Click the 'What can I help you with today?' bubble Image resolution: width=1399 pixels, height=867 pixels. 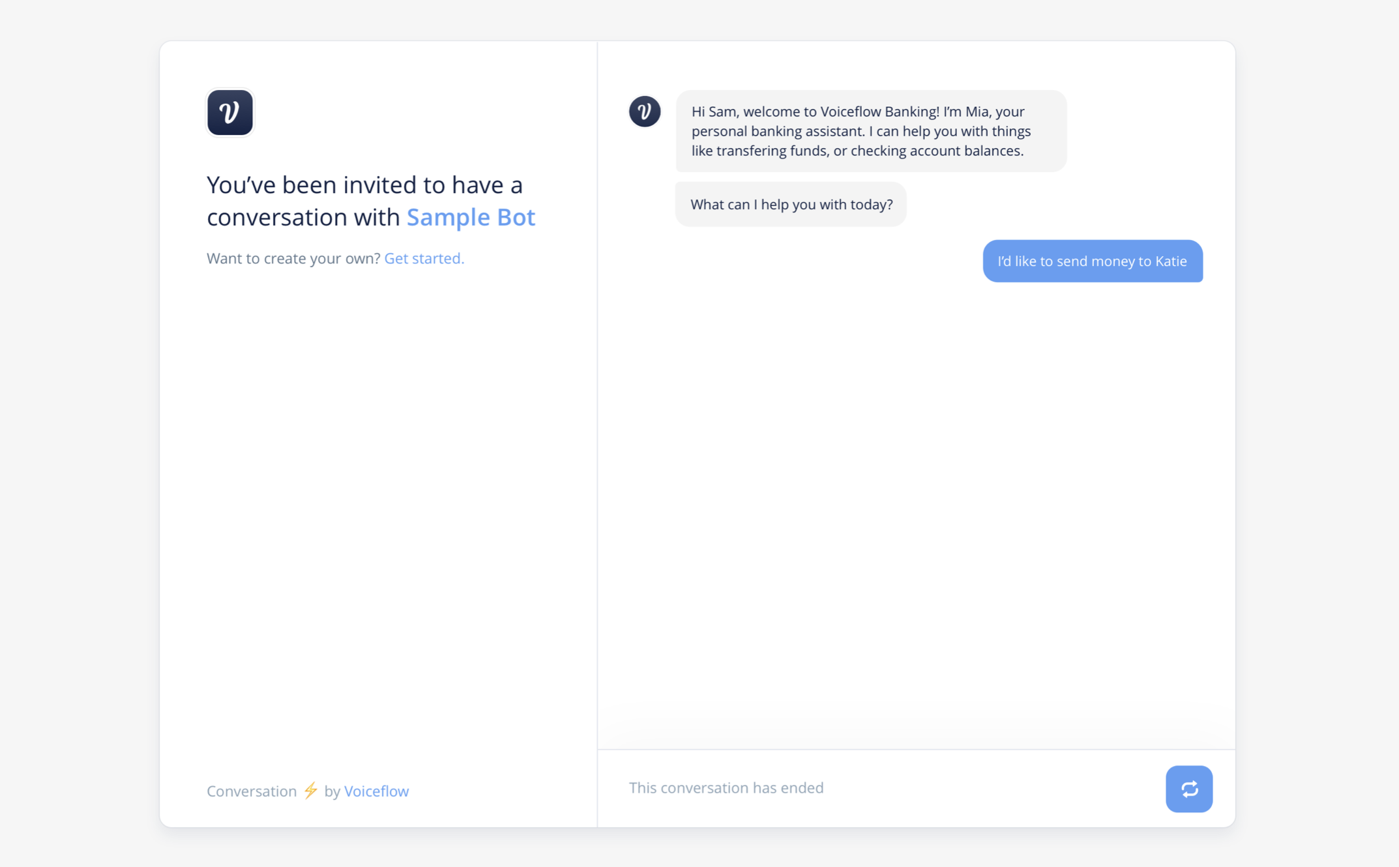click(790, 204)
